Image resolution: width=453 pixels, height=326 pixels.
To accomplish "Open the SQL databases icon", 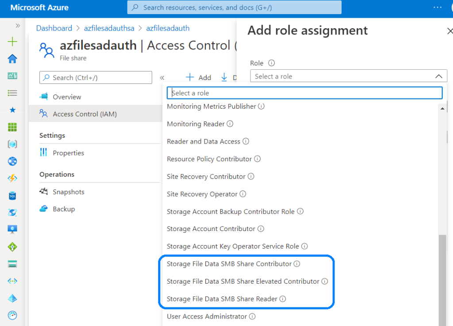I will click(x=12, y=196).
